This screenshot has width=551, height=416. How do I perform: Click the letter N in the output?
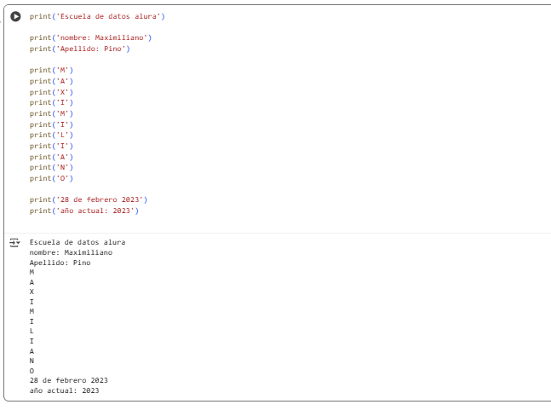(32, 361)
